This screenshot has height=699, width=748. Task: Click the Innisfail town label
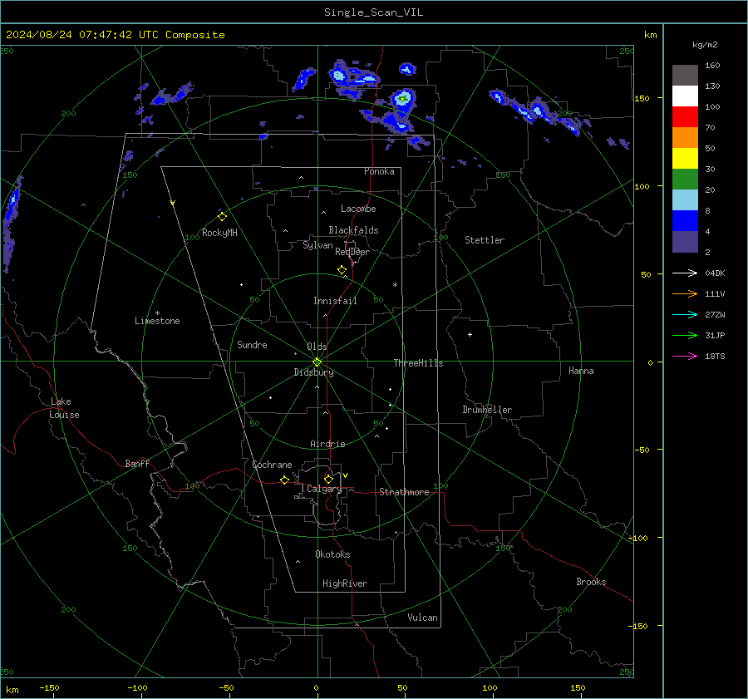pyautogui.click(x=335, y=301)
